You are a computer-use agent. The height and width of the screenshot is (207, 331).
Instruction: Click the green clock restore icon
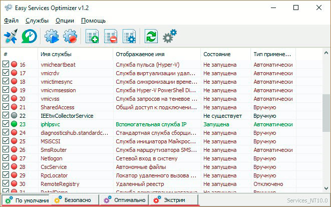(29, 37)
